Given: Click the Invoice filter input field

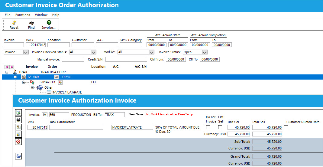Looking at the screenshot, I should (14, 45).
